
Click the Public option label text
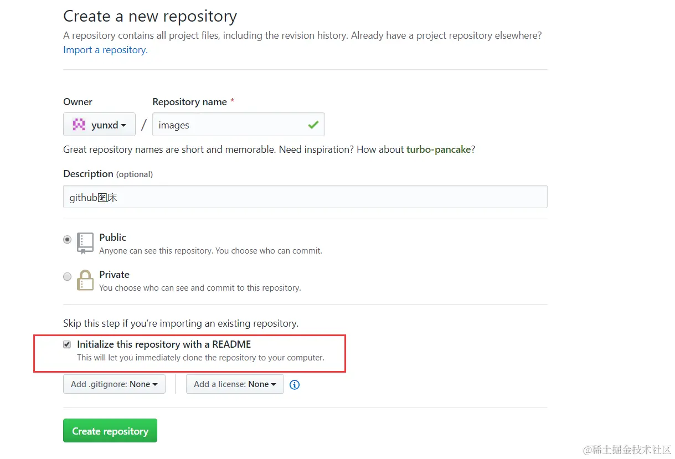[112, 238]
